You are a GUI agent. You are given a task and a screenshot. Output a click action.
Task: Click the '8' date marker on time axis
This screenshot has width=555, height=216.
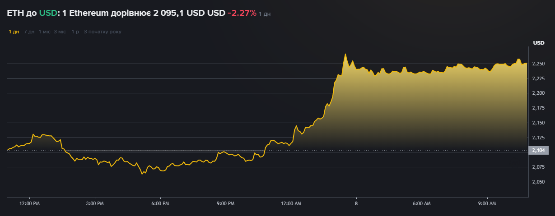pos(356,204)
